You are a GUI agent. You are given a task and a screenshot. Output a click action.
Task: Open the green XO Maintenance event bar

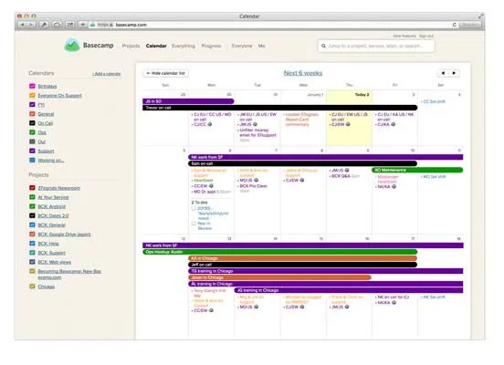(417, 170)
